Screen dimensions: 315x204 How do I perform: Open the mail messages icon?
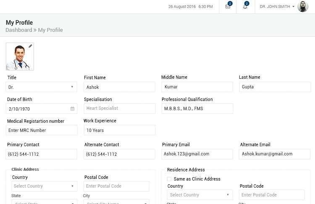228,6
